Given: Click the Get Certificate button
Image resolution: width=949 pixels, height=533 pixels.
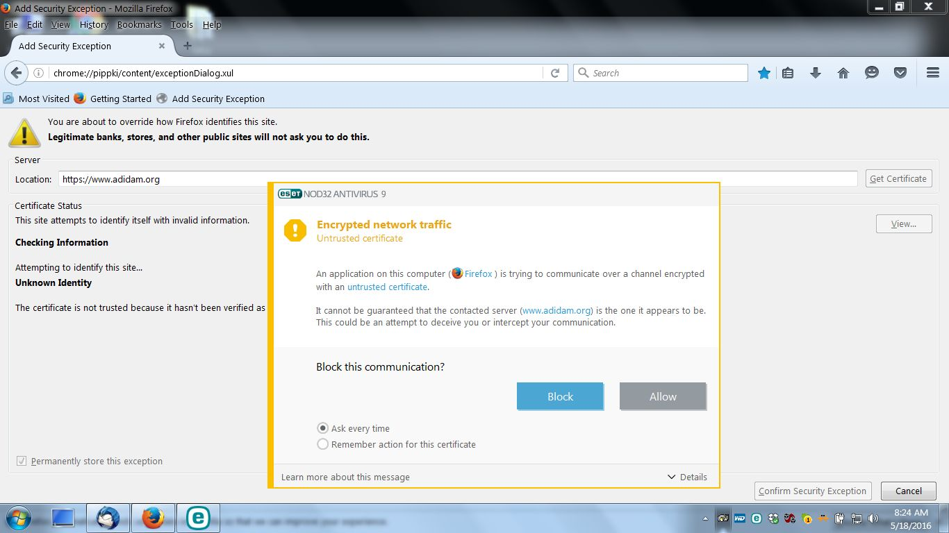Looking at the screenshot, I should tap(898, 178).
